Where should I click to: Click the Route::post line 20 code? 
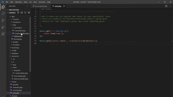(x=68, y=41)
